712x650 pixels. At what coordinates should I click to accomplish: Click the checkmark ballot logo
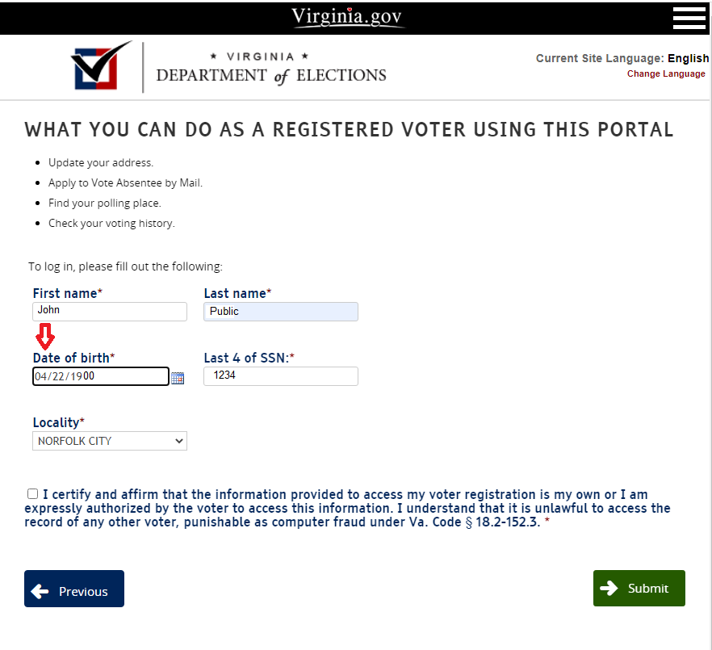[102, 66]
